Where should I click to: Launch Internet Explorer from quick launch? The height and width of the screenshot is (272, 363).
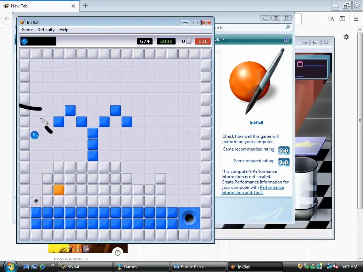pyautogui.click(x=43, y=267)
